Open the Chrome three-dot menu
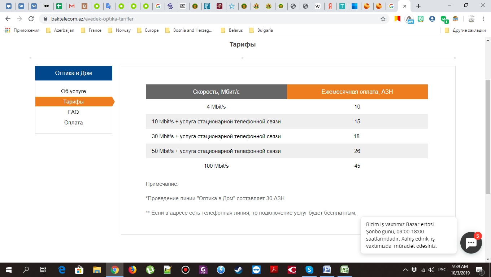Screen dimensions: 491x277 point(483,19)
